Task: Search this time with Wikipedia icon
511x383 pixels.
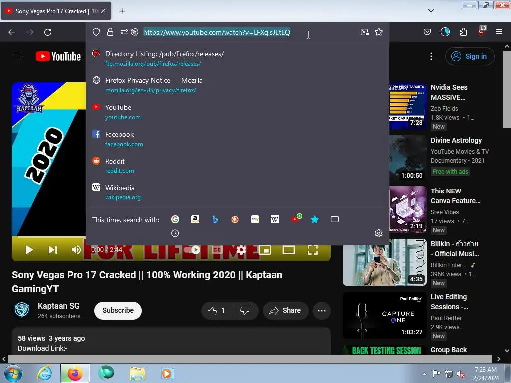Action: [275, 219]
